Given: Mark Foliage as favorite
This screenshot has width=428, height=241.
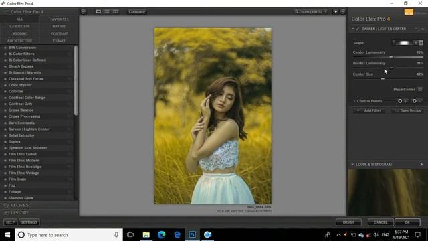Looking at the screenshot, I should pos(5,192).
